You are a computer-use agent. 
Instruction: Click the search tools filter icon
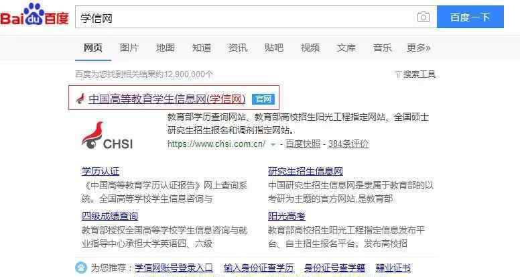coord(398,74)
